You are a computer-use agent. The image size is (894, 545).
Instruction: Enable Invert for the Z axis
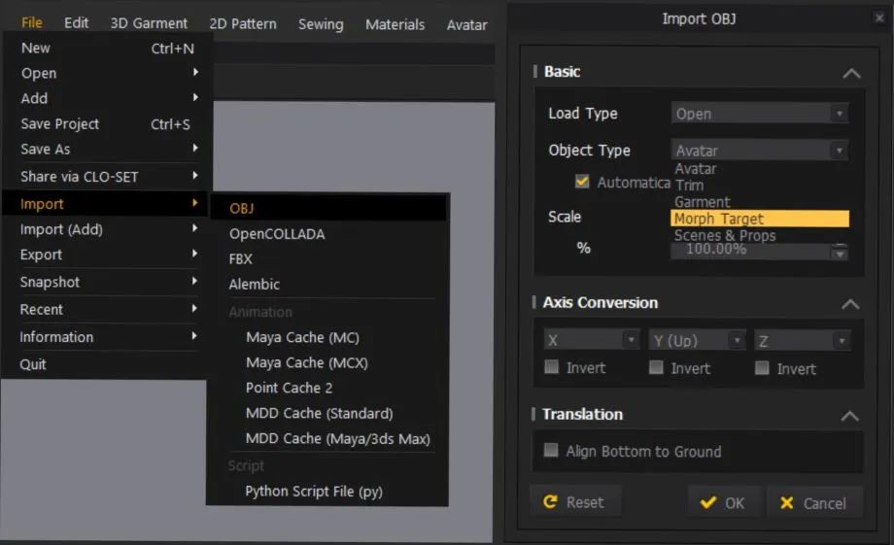point(763,368)
